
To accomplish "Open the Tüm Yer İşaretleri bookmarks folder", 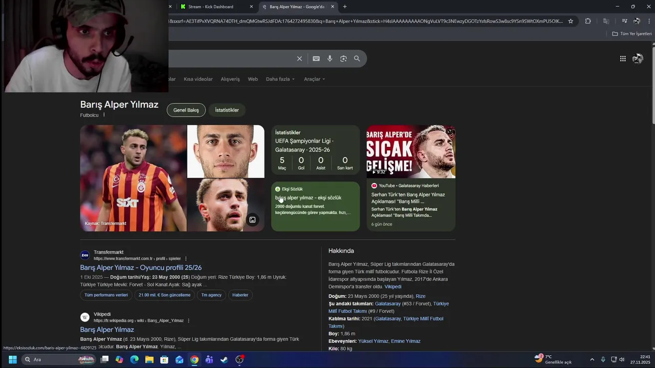I will pyautogui.click(x=632, y=34).
